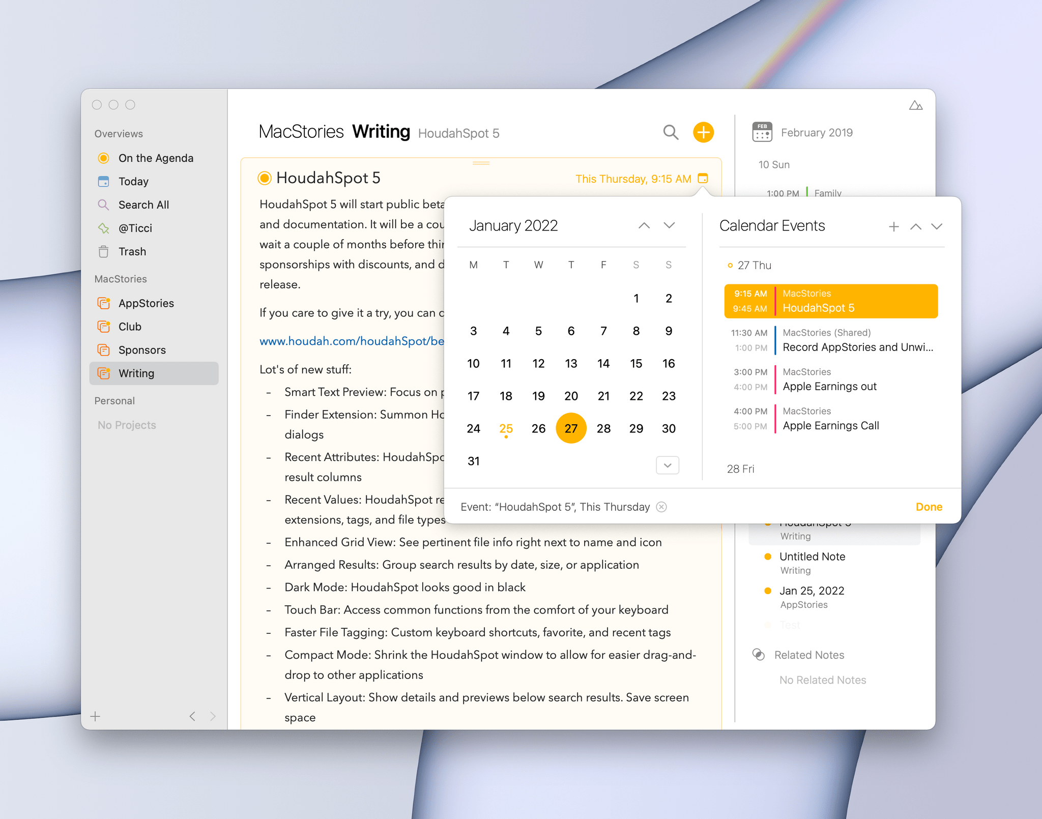Expand the calendar with the boxed chevron
The height and width of the screenshot is (819, 1042).
click(x=668, y=465)
